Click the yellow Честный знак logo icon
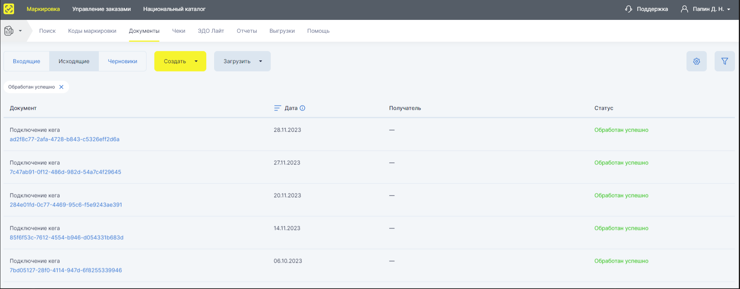The width and height of the screenshot is (740, 289). pos(9,9)
